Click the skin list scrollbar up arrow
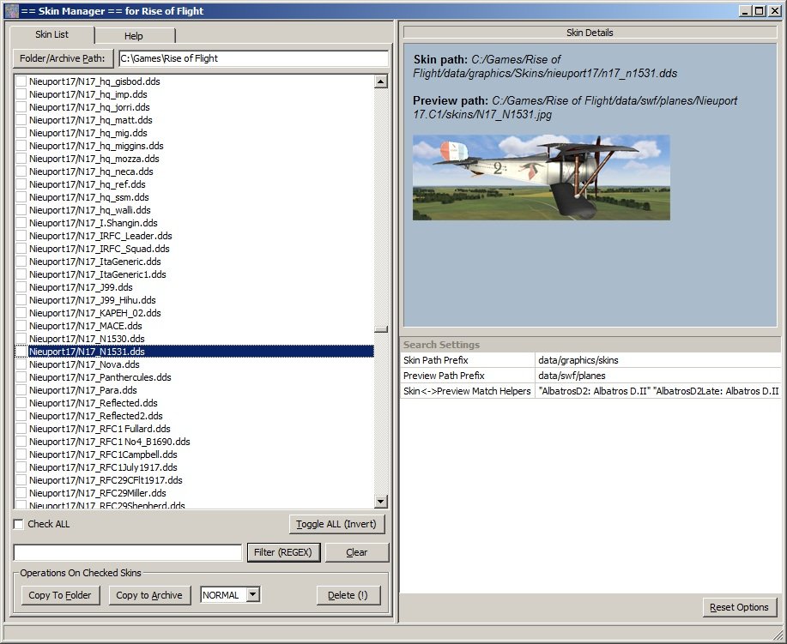The image size is (787, 644). click(380, 81)
